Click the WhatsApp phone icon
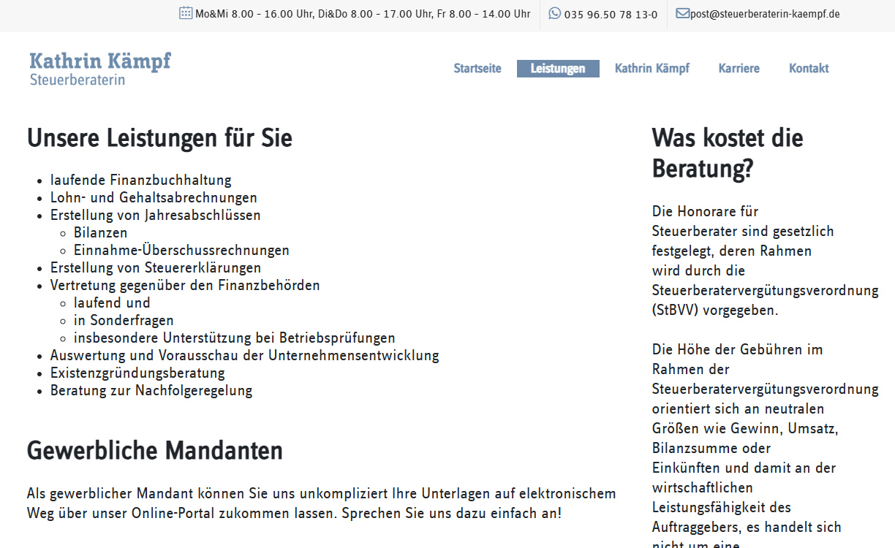Viewport: 895px width, 548px height. point(555,13)
